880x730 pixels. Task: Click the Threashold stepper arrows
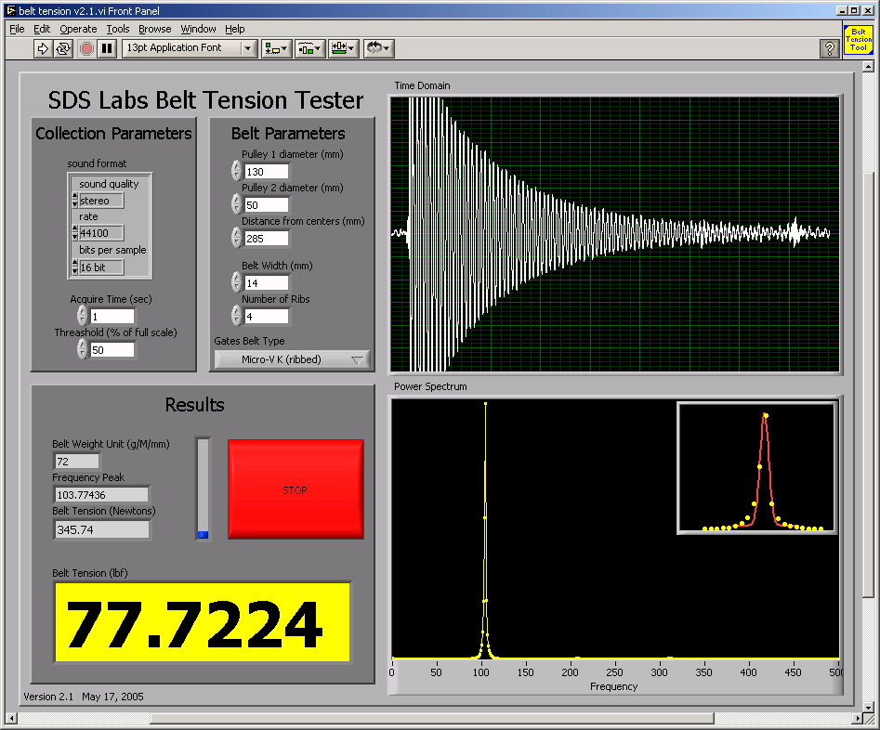83,349
